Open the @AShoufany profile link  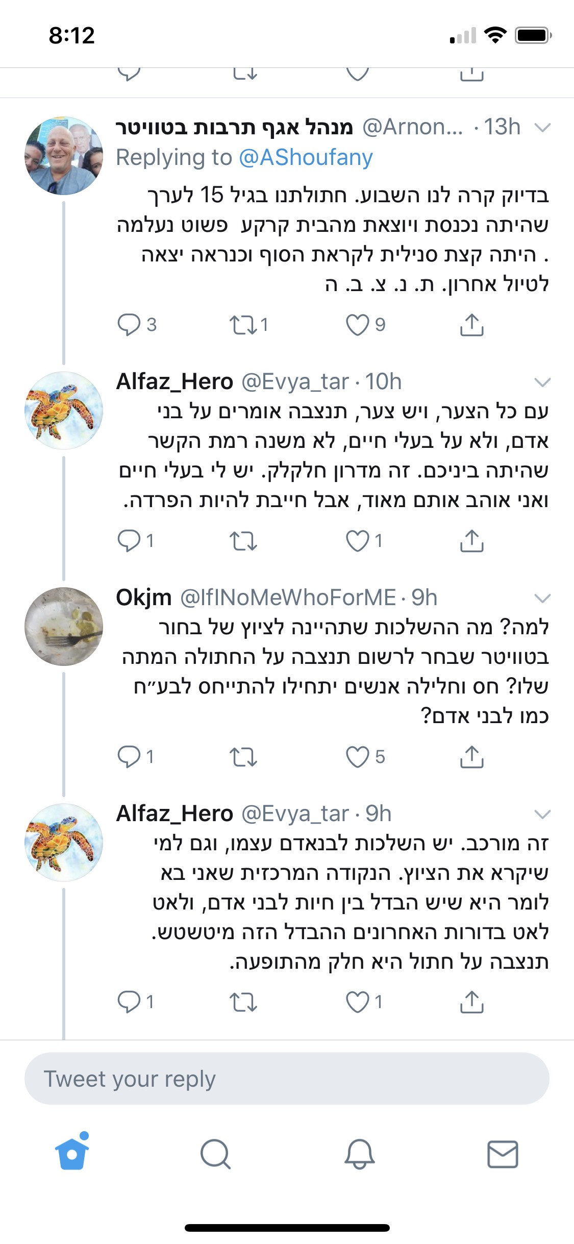[x=306, y=158]
